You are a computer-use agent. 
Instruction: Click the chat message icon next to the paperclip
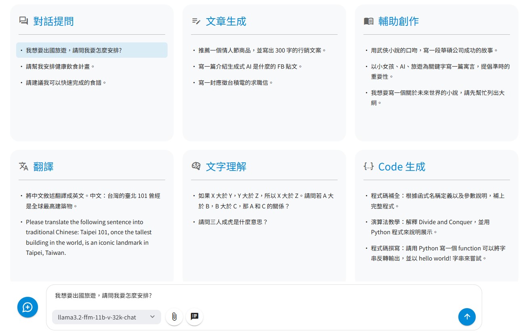point(194,317)
